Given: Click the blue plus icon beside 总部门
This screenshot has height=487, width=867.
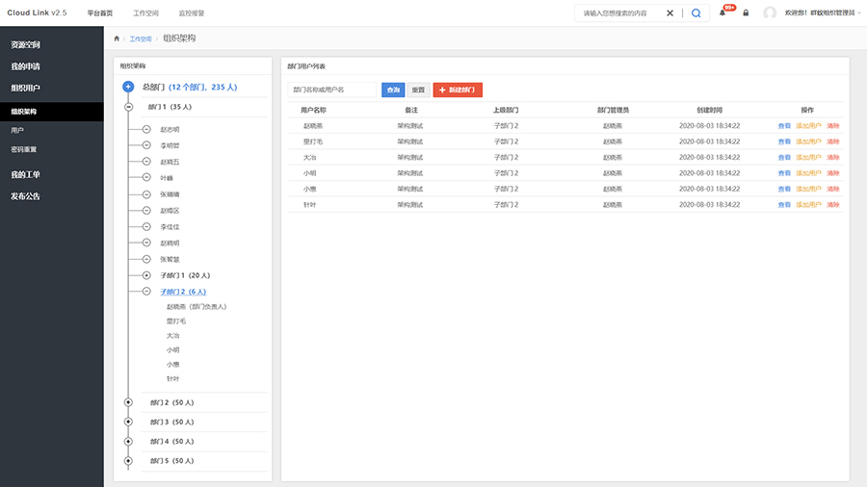Looking at the screenshot, I should tap(128, 87).
